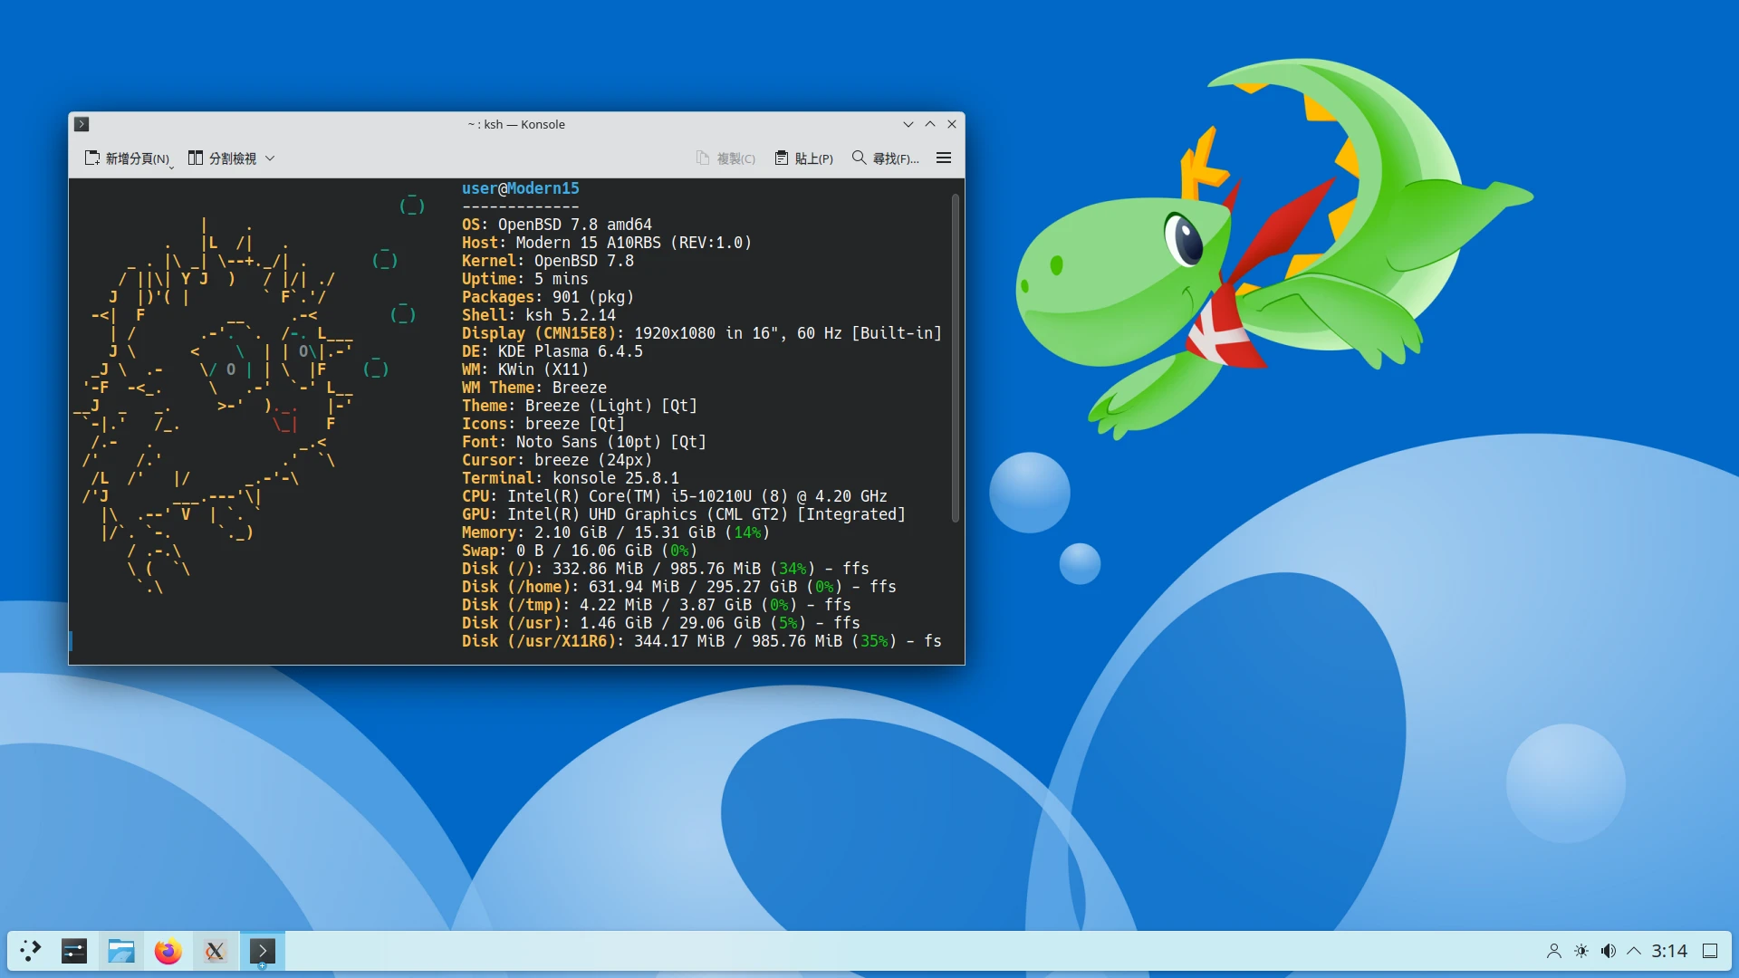Open the 尋找 (Find) search bar
This screenshot has width=1739, height=978.
click(x=885, y=158)
